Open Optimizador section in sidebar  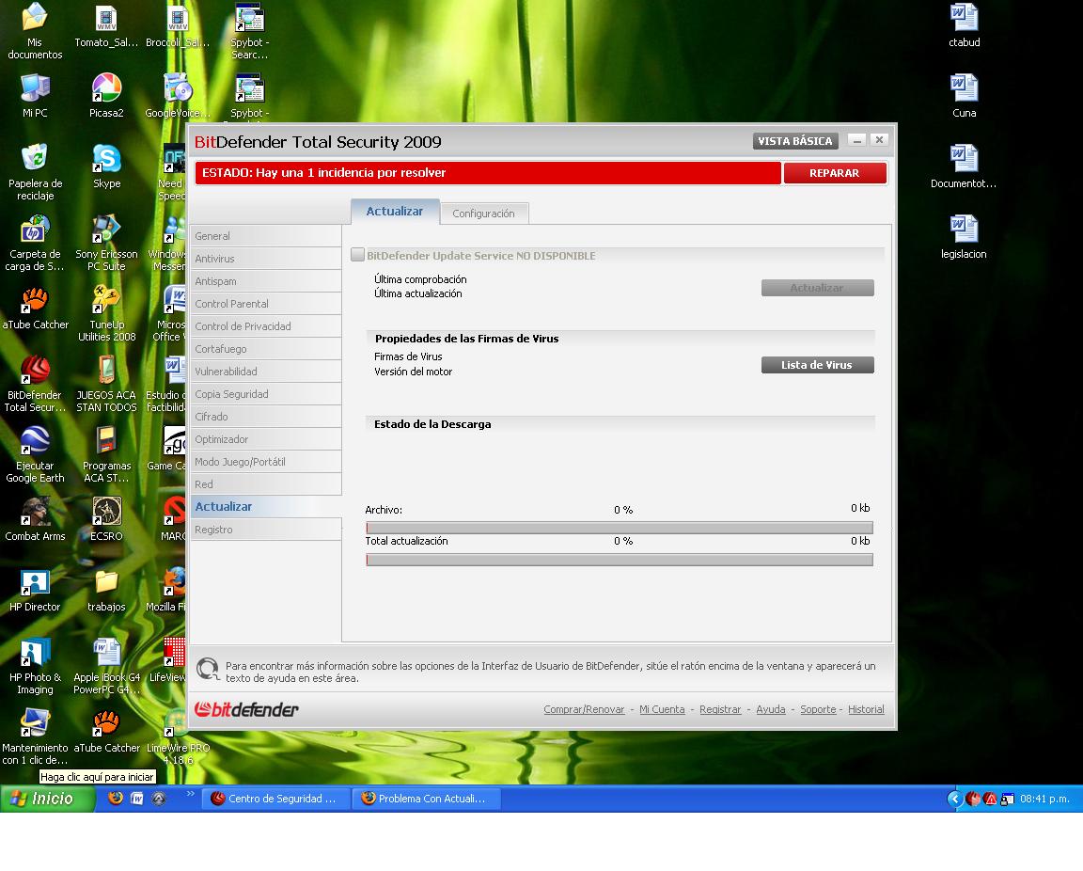(266, 439)
